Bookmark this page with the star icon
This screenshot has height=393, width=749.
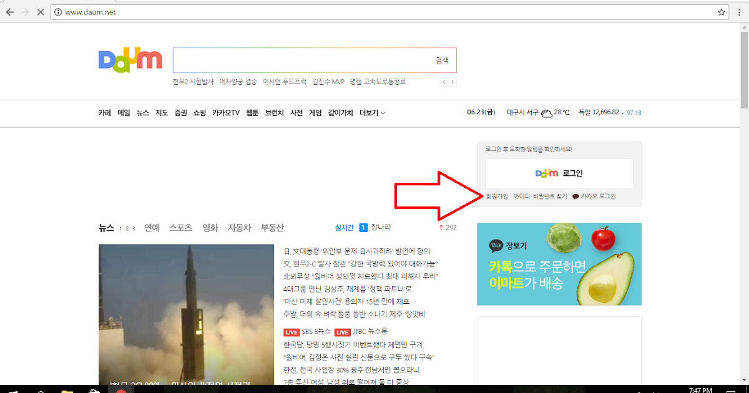[720, 11]
